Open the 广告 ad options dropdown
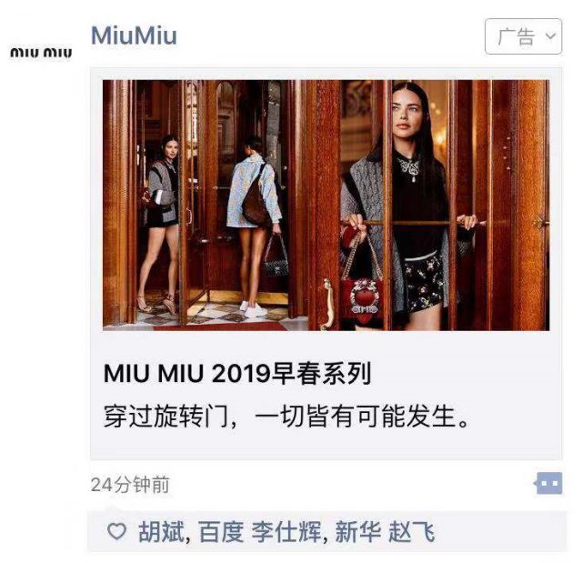The width and height of the screenshot is (582, 563). (523, 36)
